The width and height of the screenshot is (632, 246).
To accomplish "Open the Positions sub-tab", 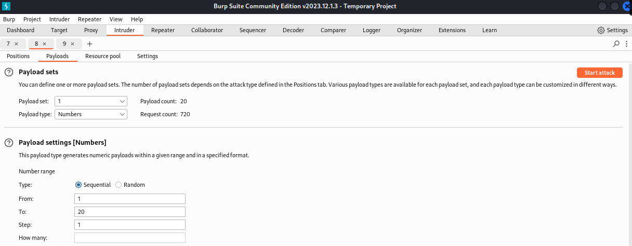I will click(x=18, y=56).
